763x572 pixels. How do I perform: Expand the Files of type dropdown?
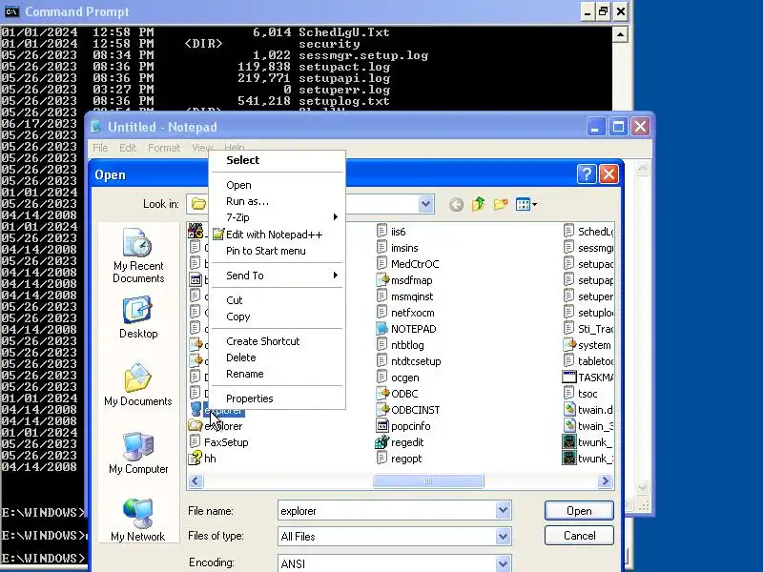tap(504, 536)
